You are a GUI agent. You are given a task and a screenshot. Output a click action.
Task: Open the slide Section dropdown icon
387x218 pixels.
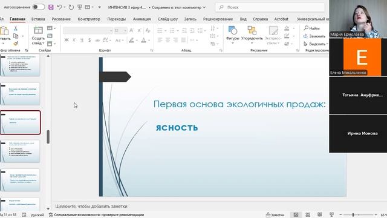(x=51, y=44)
